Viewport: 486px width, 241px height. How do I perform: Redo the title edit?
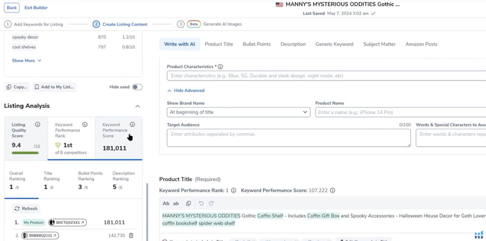tap(211, 203)
